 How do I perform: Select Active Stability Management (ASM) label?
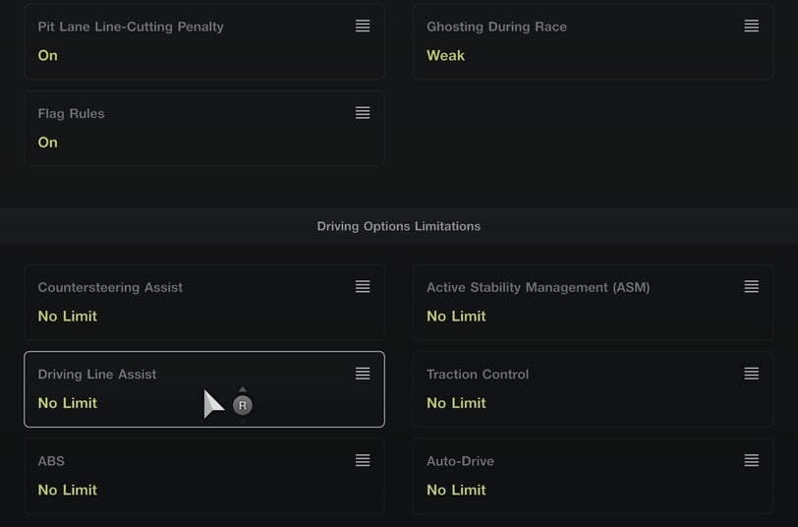pyautogui.click(x=538, y=288)
